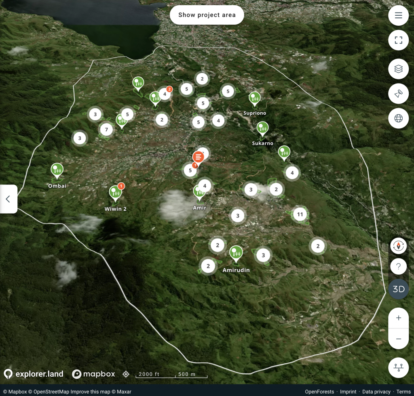Open the hierarchy tree button

398,368
